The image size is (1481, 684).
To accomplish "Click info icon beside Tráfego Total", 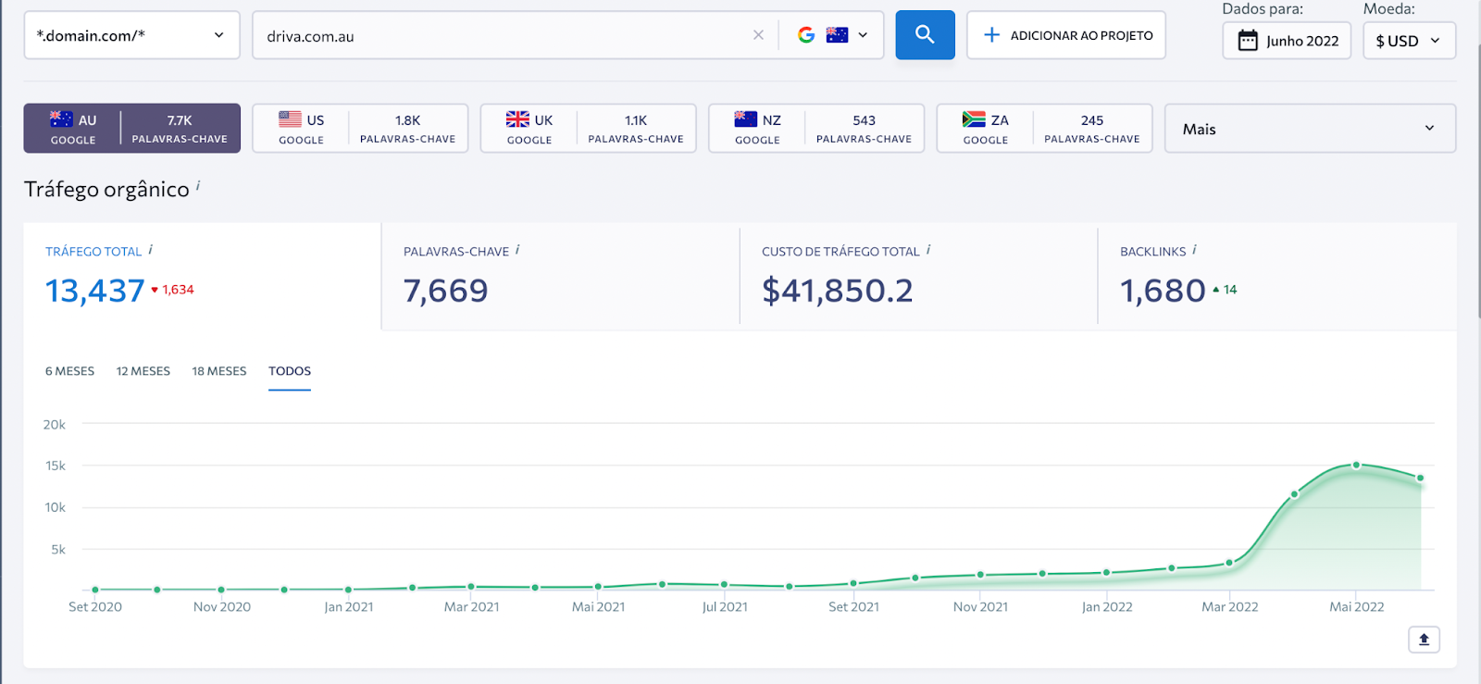I will (x=150, y=250).
